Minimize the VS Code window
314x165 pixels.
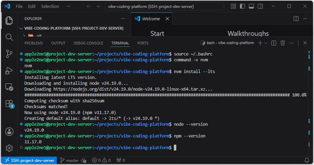(x=273, y=7)
